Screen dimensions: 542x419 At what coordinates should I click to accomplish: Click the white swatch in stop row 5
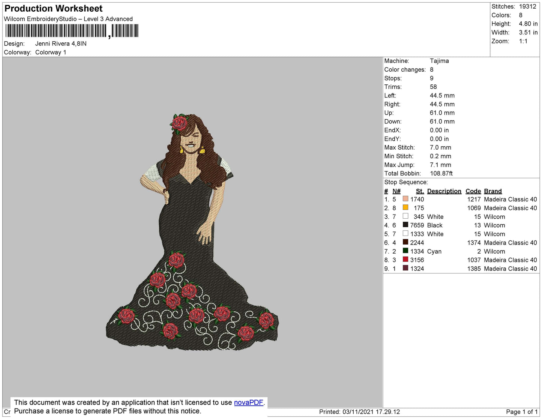pos(405,233)
